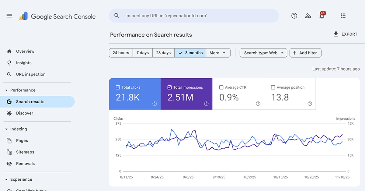Viewport: 365px width, 191px height.
Task: Select Insights in the sidebar
Action: coord(24,63)
